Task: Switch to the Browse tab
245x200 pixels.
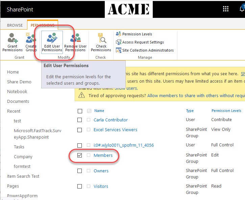Action: tap(15, 25)
